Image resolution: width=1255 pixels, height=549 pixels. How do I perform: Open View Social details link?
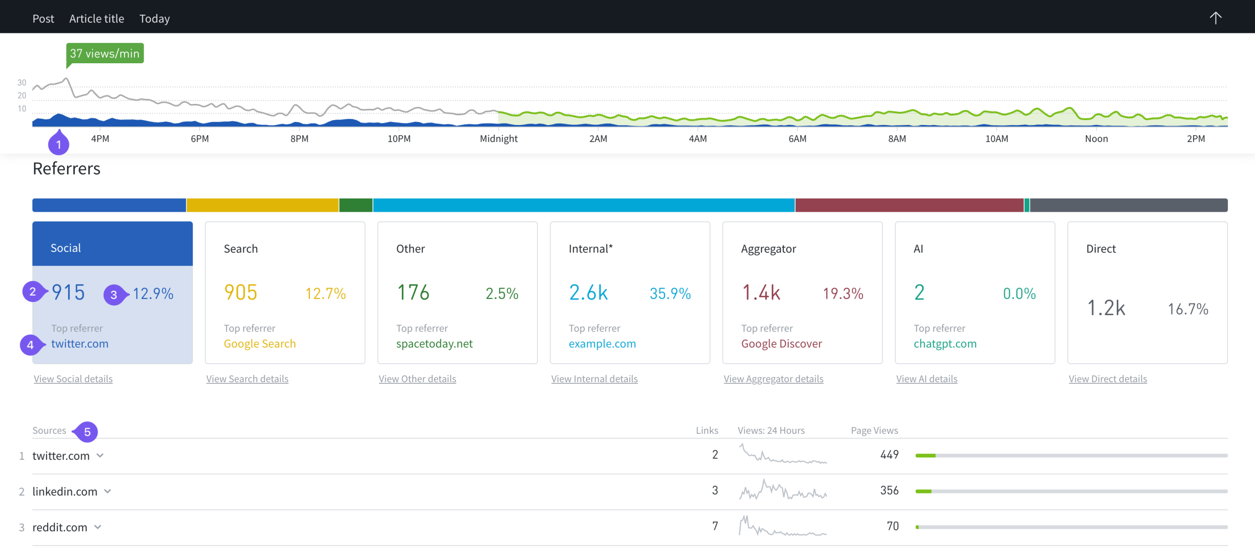tap(73, 379)
